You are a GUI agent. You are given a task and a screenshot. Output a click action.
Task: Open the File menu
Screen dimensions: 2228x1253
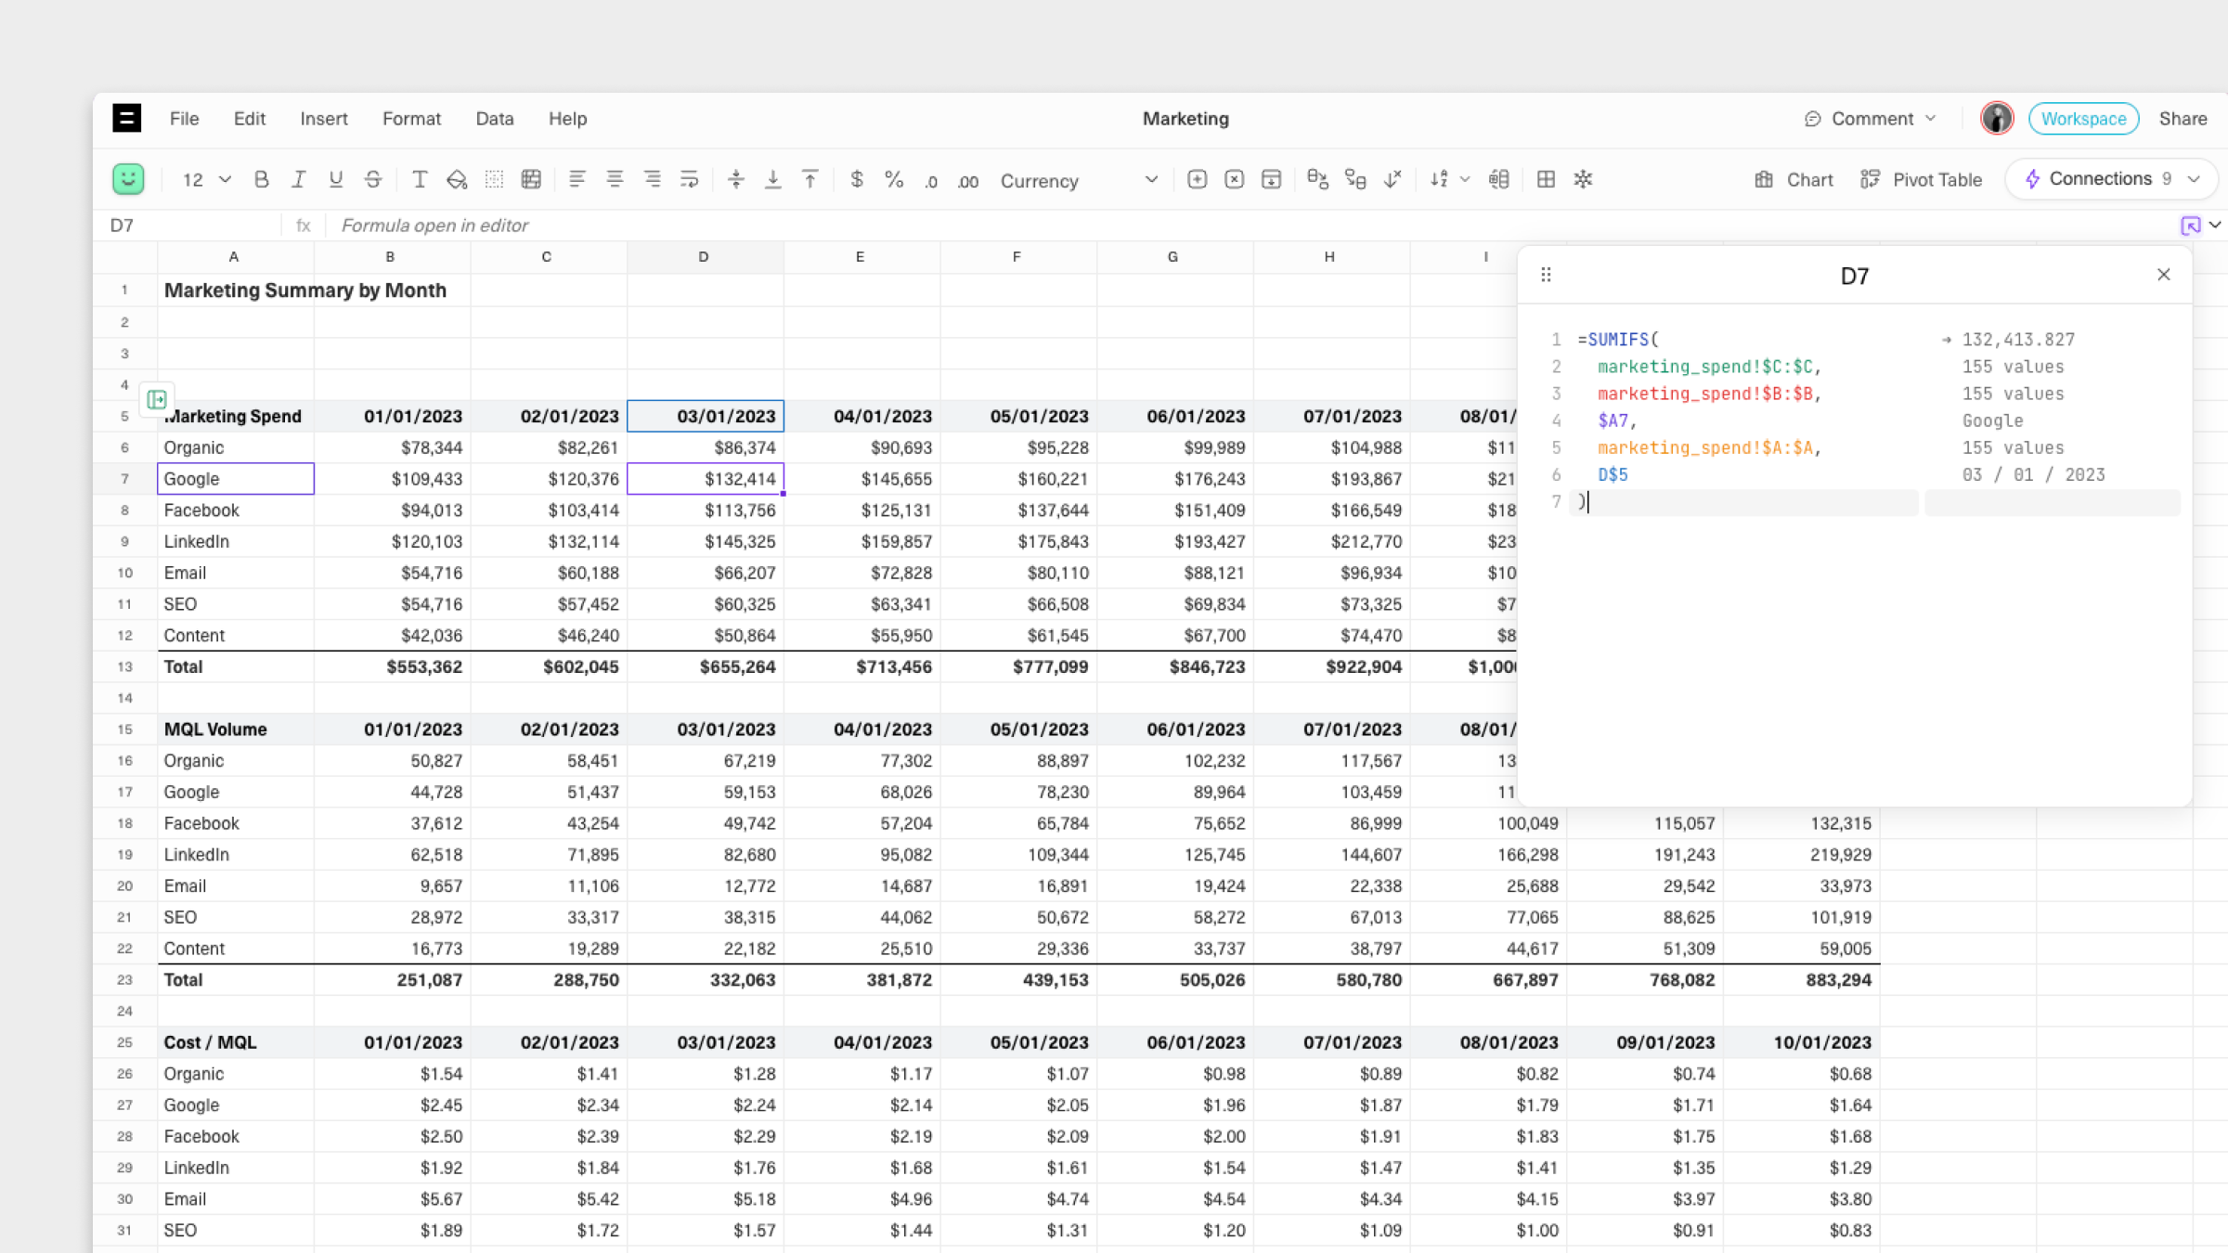click(184, 118)
